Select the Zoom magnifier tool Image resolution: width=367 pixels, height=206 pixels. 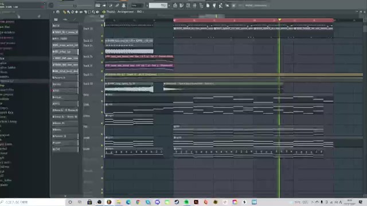pyautogui.click(x=93, y=12)
